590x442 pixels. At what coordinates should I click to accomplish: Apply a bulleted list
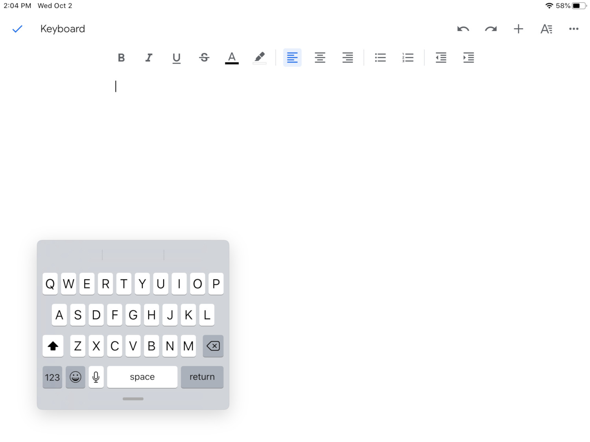(380, 57)
